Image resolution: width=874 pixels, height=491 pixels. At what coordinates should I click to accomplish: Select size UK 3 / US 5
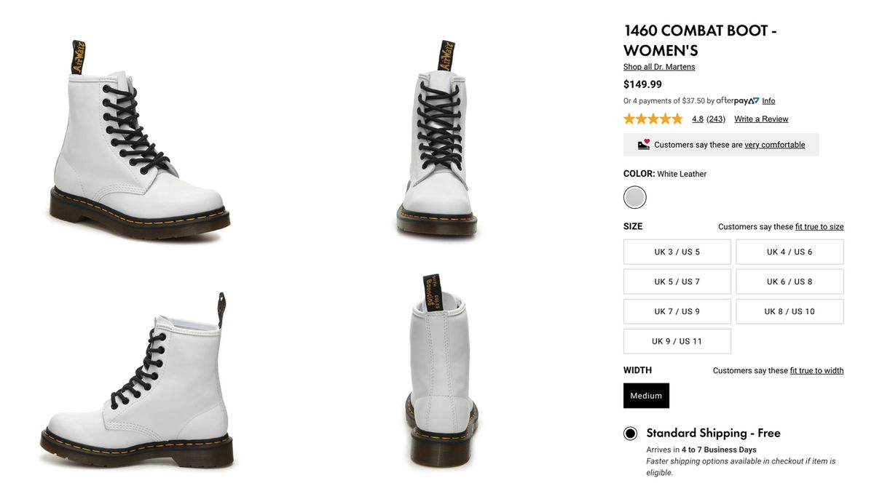click(x=677, y=252)
